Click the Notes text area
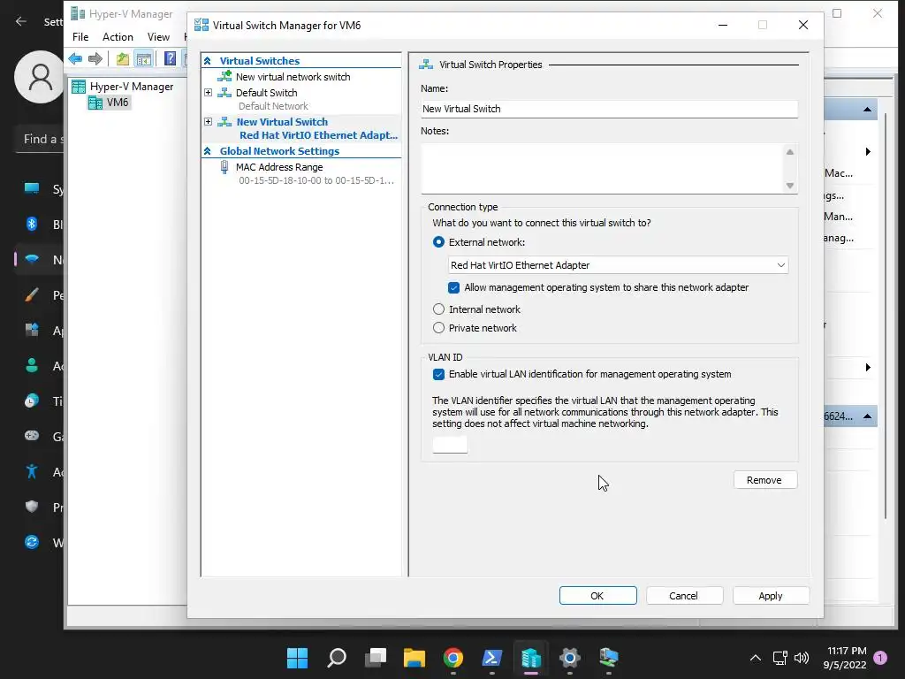 pos(601,168)
